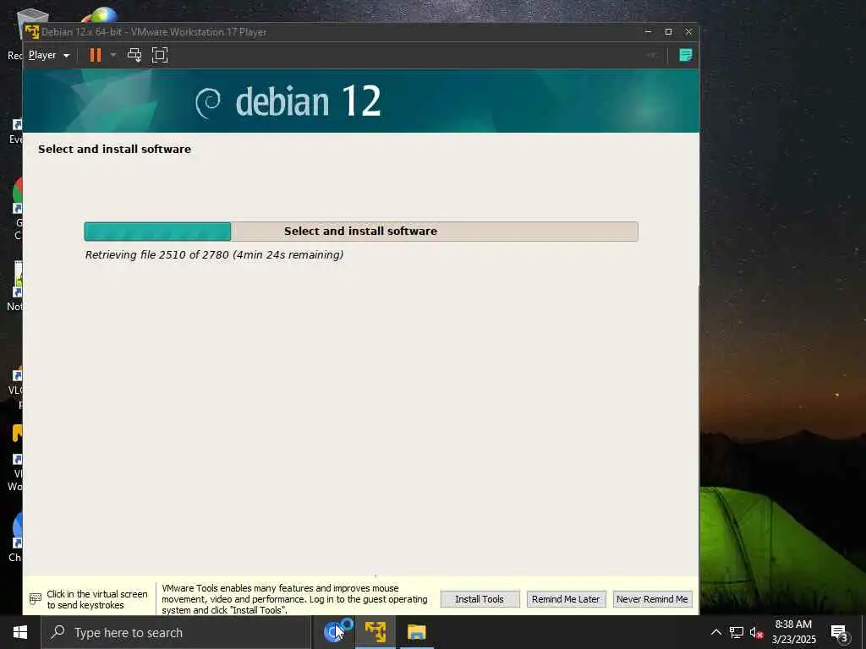Open File Explorer from taskbar

[x=417, y=632]
